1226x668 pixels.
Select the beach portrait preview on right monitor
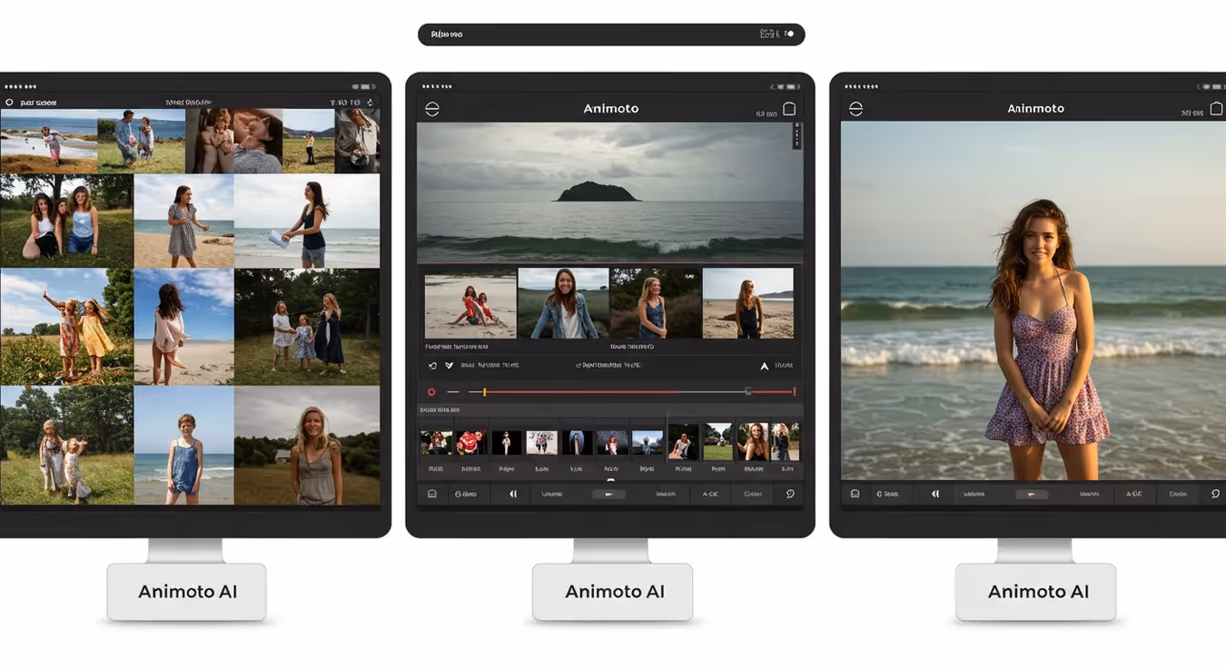[1033, 300]
